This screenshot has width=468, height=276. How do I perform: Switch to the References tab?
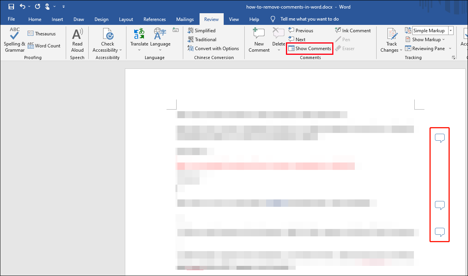154,19
